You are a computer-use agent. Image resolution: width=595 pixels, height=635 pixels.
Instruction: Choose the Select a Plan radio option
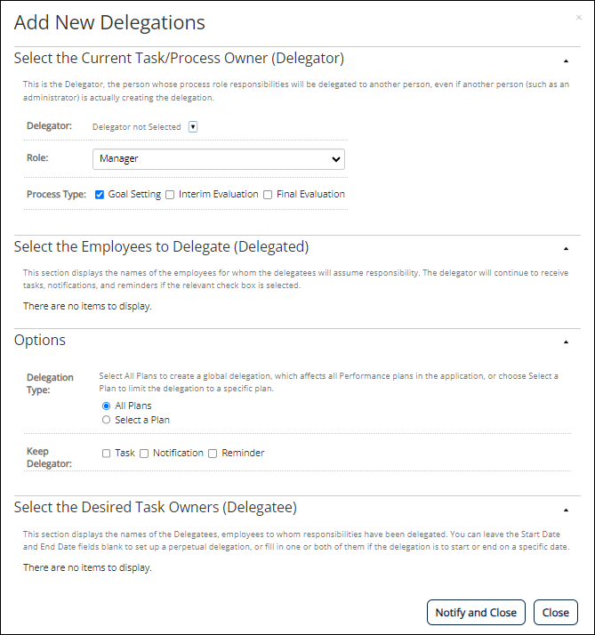coord(106,420)
